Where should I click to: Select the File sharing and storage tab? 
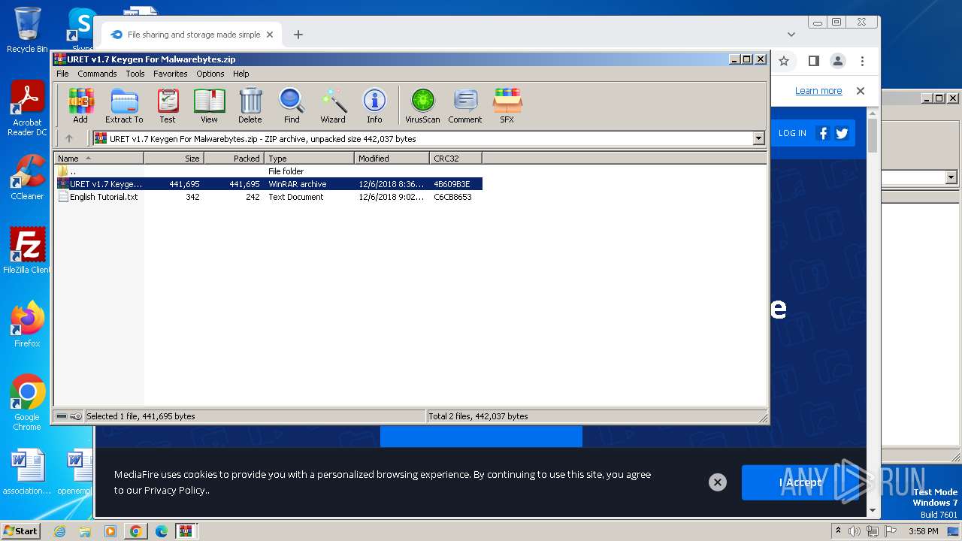(x=192, y=35)
